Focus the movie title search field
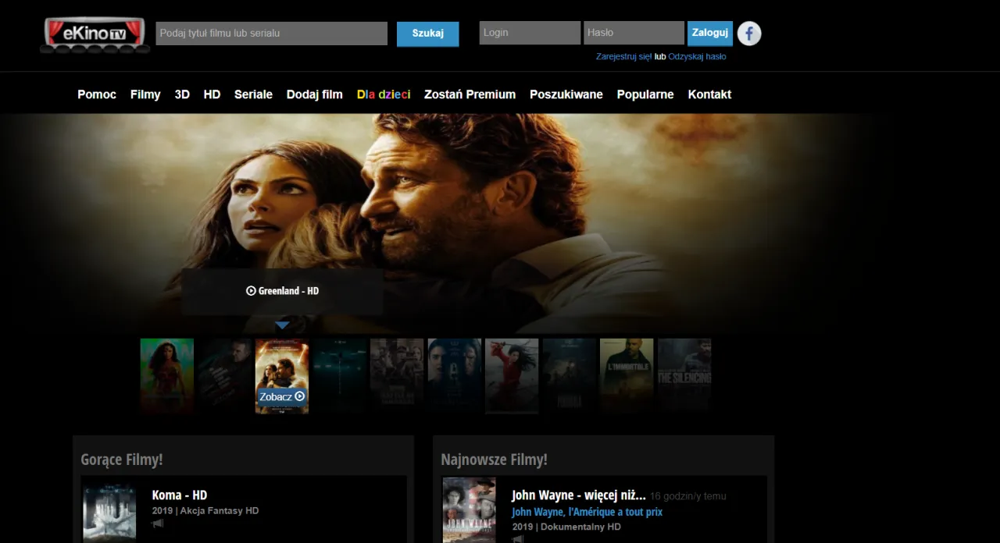1000x543 pixels. click(272, 33)
